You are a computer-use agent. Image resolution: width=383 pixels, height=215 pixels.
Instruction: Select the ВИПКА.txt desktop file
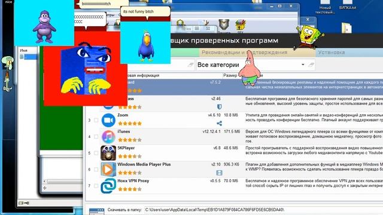[347, 5]
